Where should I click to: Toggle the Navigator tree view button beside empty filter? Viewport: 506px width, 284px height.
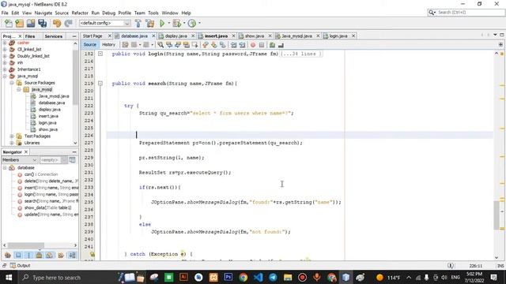[x=72, y=160]
